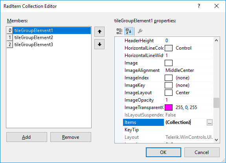This screenshot has width=226, height=163.
Task: Select the Alphabetical sort icon
Action: [129, 31]
